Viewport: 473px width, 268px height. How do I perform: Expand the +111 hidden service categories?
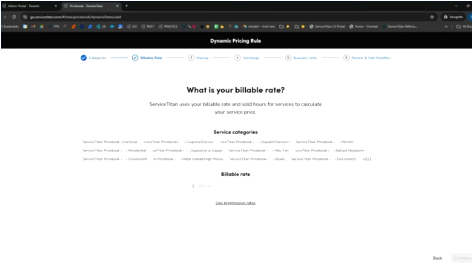[368, 159]
